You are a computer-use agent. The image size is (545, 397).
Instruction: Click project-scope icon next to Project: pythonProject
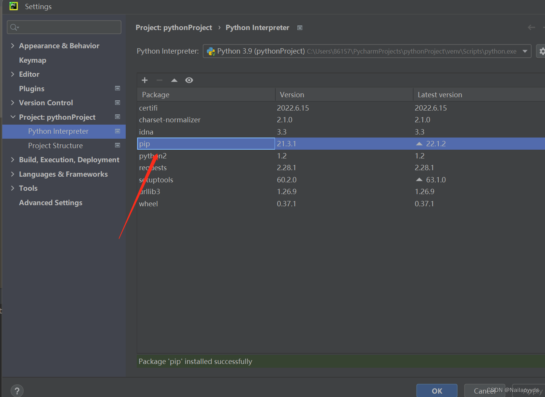(118, 117)
